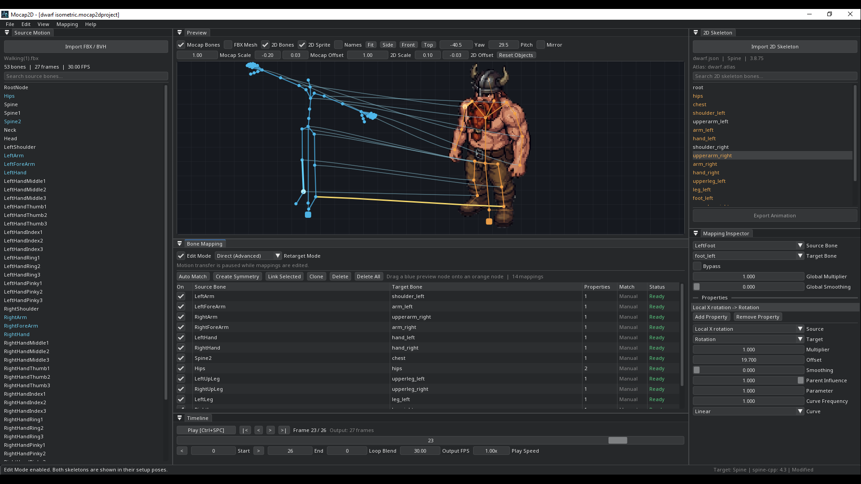
Task: Click the Output FPS field
Action: click(x=420, y=451)
